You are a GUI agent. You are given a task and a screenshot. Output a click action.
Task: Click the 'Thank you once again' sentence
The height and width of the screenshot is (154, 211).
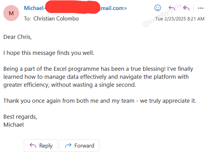click(x=100, y=101)
